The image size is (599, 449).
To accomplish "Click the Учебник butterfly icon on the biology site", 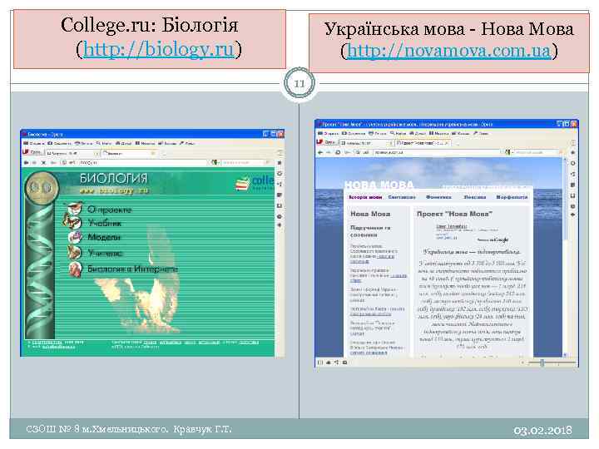I will pos(72,222).
